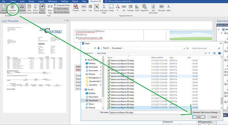Insert a Summary Field element
This screenshot has width=228, height=125.
104,9
